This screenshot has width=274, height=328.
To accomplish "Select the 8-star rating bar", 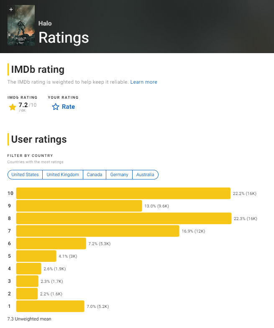I will pos(123,218).
